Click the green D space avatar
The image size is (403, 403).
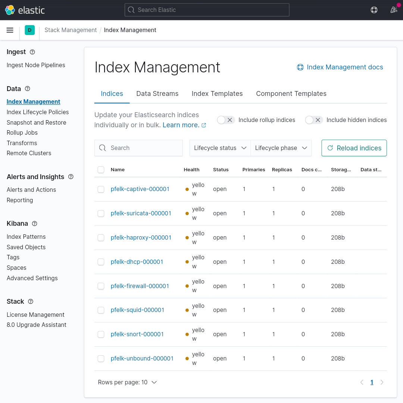point(29,30)
